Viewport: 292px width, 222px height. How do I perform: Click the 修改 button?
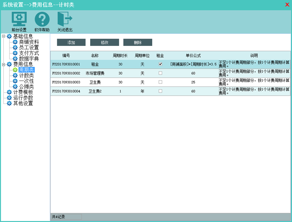(x=104, y=43)
